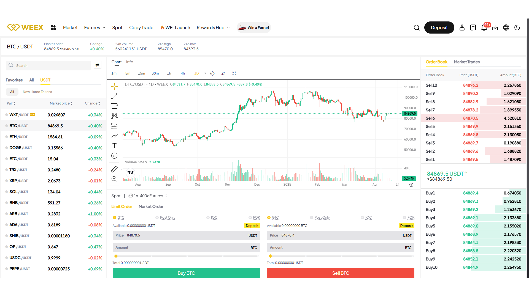Select the forecasting and measurement tool

coord(114,126)
